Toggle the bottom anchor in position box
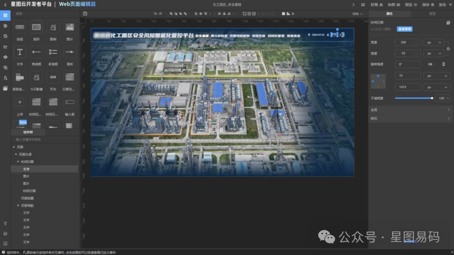 point(378,86)
